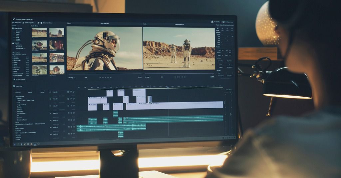Switch to the Effects tab

click(x=30, y=92)
